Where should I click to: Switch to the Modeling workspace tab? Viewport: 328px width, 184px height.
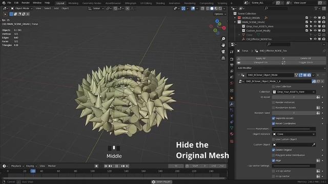click(73, 3)
